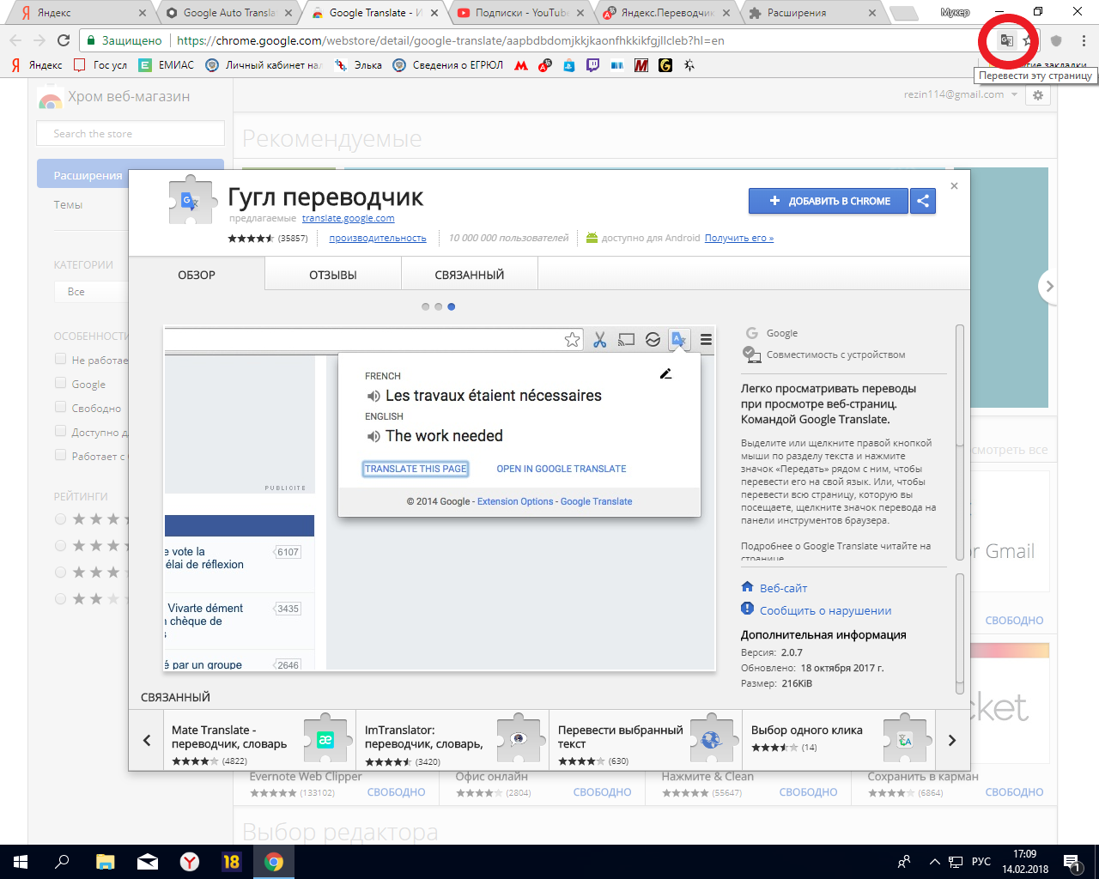
Task: Expand account menu for rezin114@gmail.com
Action: tap(1014, 94)
